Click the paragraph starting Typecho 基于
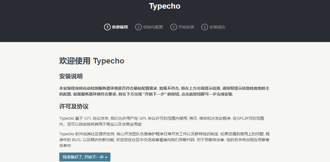330x162 pixels. pos(162,121)
